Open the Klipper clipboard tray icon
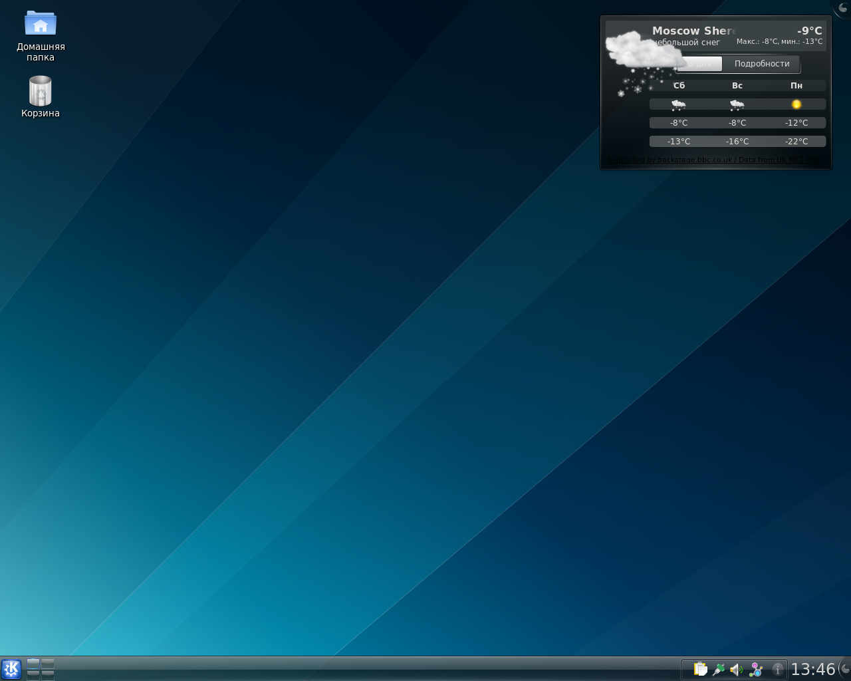 click(x=700, y=669)
